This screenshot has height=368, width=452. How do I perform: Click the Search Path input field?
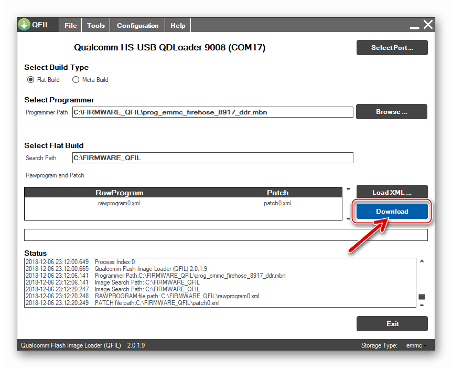point(213,157)
